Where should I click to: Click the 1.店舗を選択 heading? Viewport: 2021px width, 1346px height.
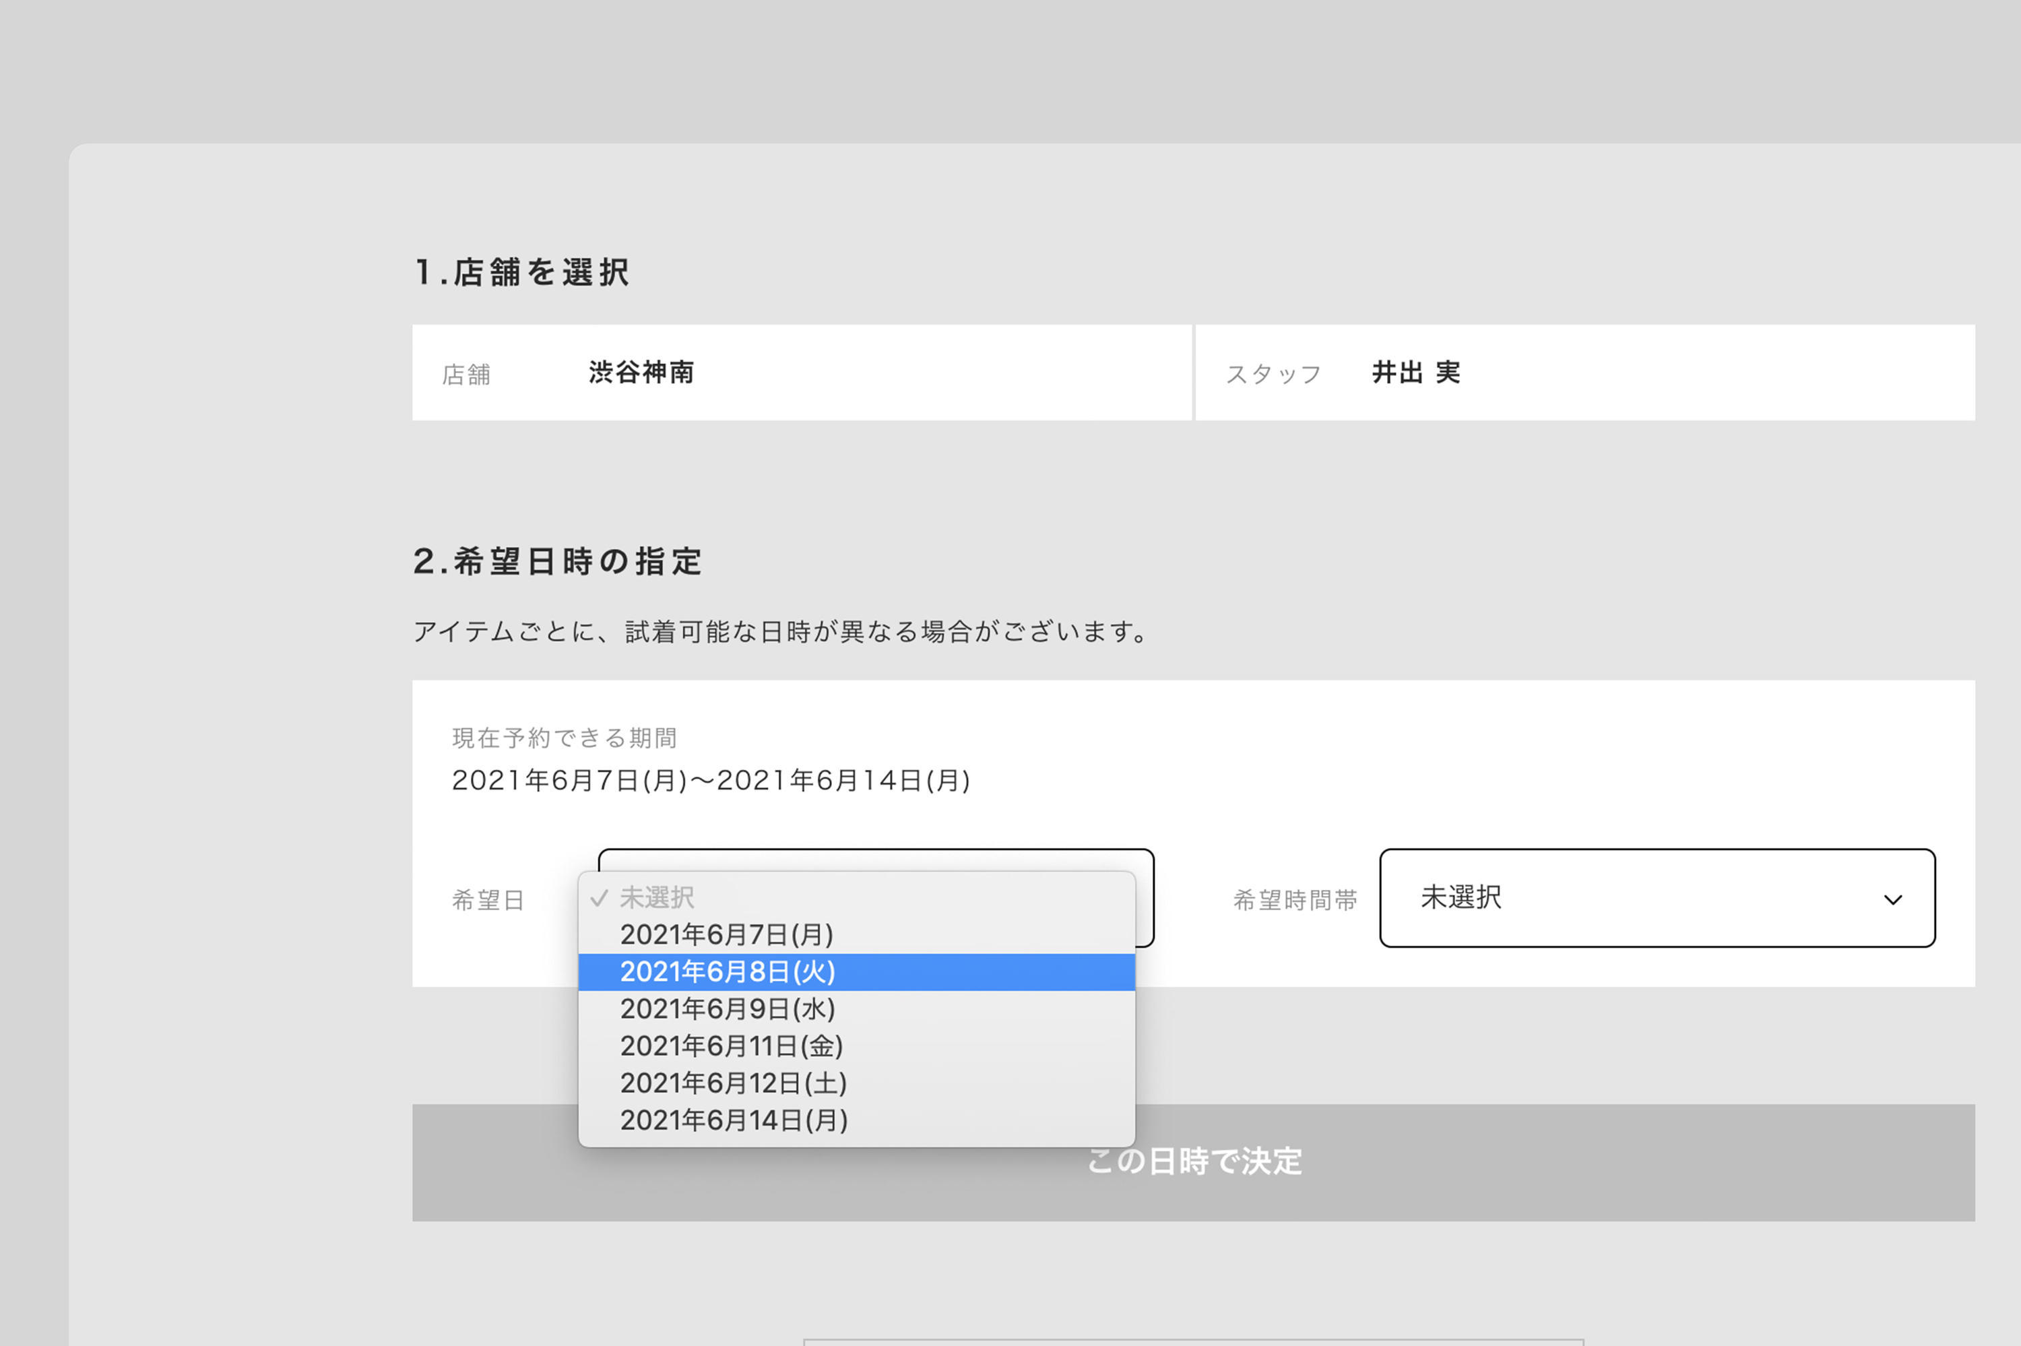[522, 272]
